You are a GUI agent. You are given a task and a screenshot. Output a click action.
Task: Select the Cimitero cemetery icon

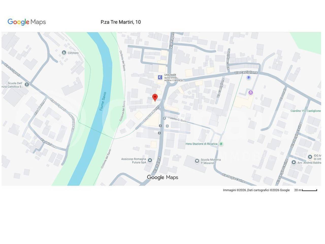(x=64, y=53)
